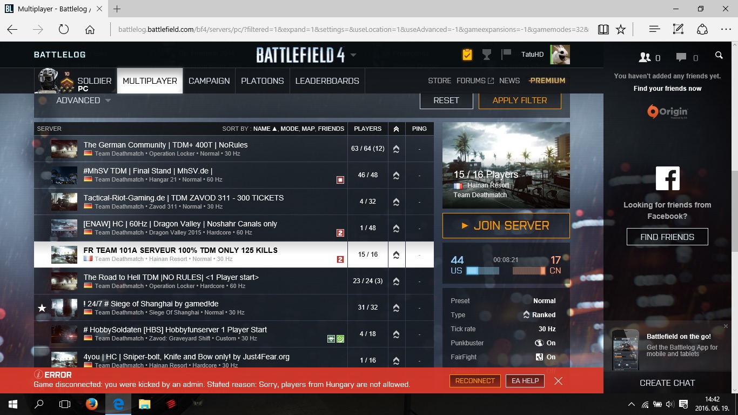The height and width of the screenshot is (415, 738).
Task: Sort server list by NAME
Action: (x=265, y=129)
